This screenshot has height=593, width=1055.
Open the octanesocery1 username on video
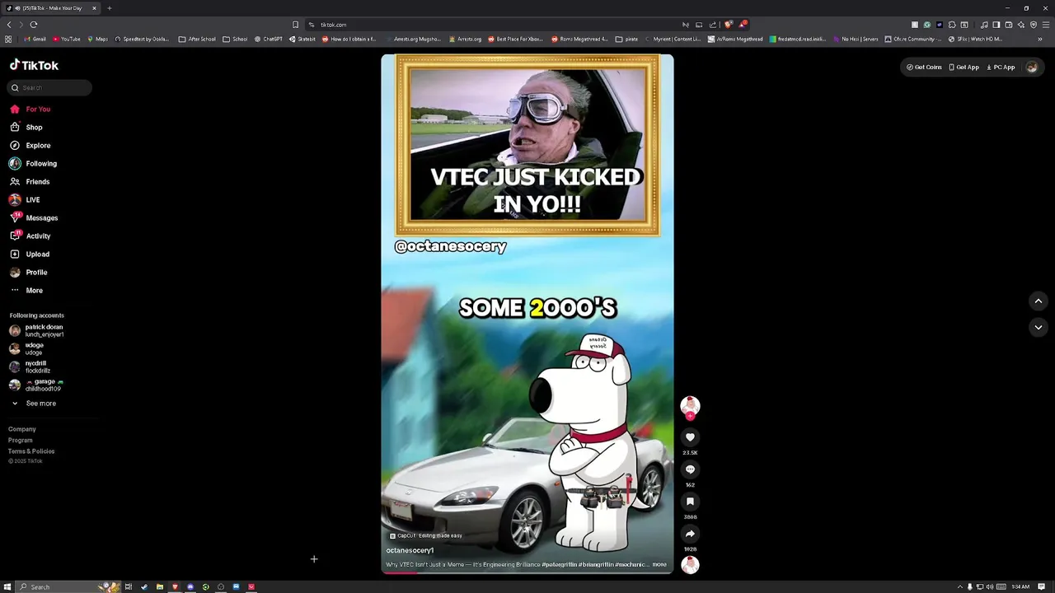410,551
